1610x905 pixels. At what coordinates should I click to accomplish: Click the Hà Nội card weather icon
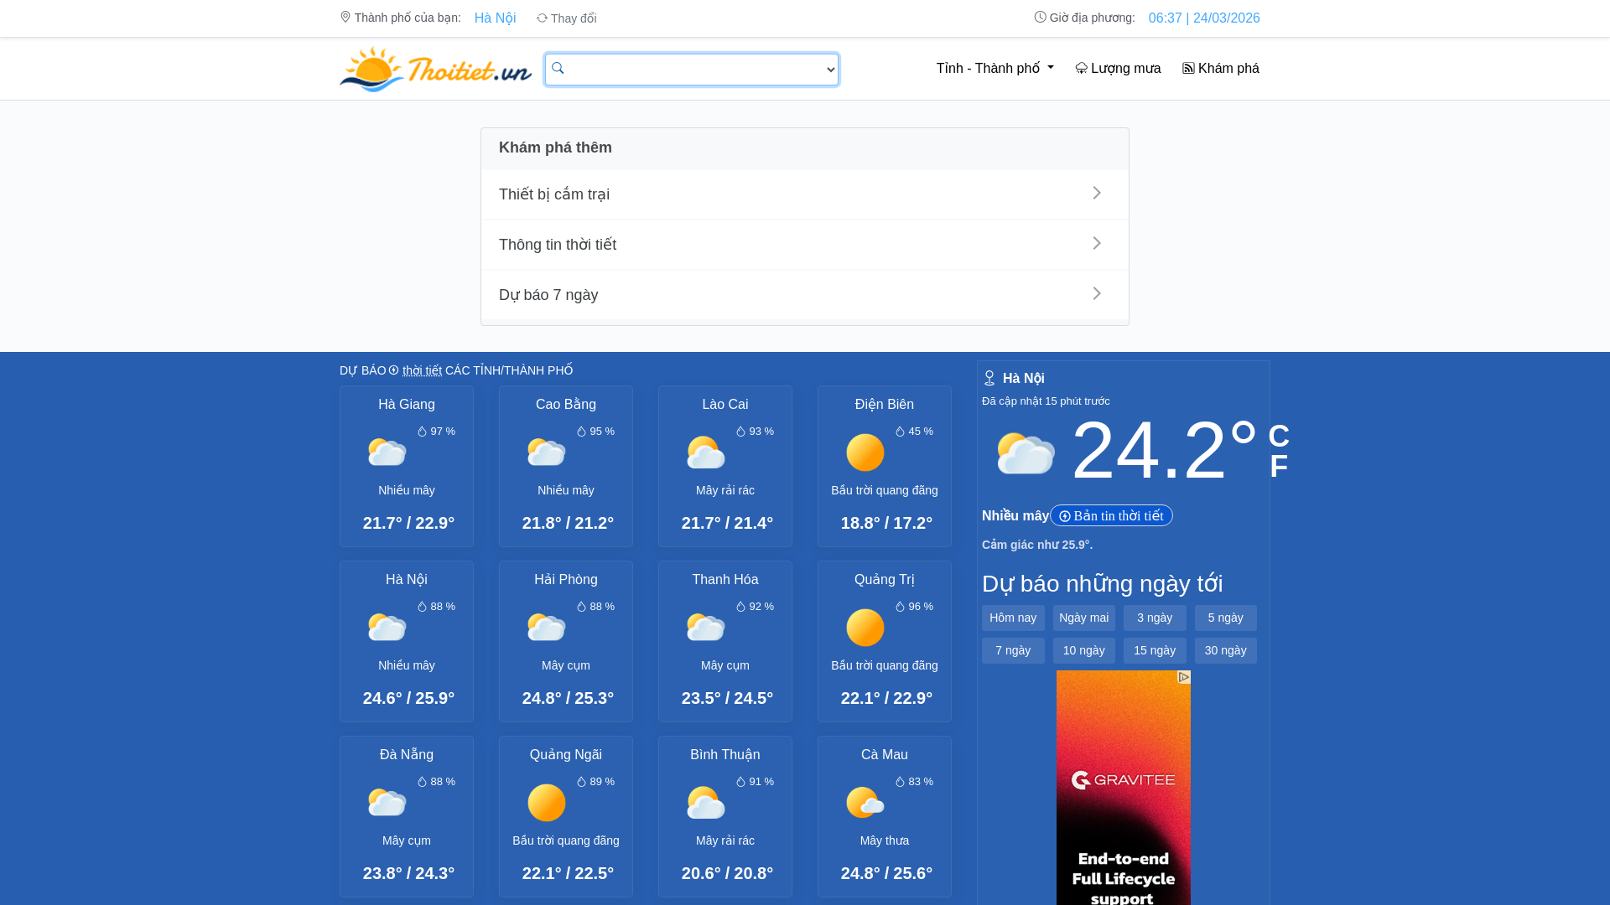387,628
